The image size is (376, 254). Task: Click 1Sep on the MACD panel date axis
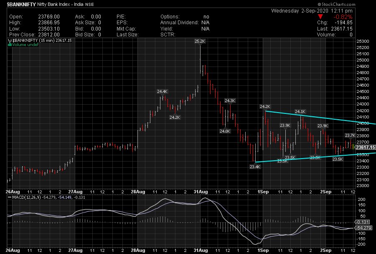(263, 250)
